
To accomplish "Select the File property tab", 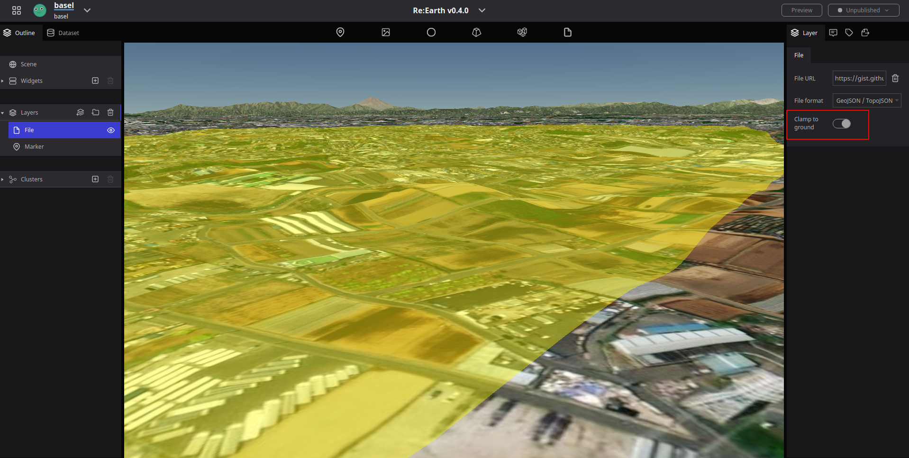I will [x=799, y=55].
